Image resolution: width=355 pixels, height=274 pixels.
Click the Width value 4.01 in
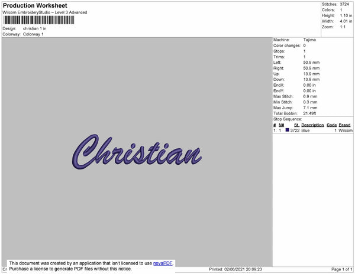coord(346,21)
